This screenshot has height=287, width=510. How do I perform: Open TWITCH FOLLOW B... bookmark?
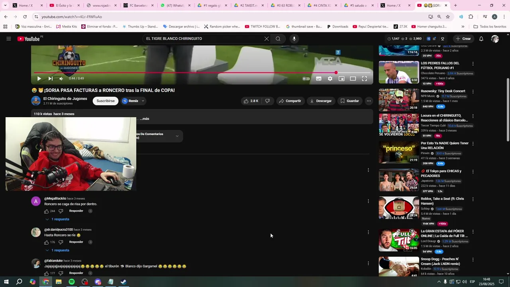[263, 27]
